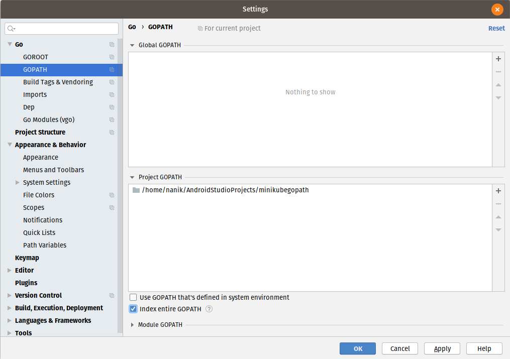Image resolution: width=510 pixels, height=359 pixels.
Task: Select Build Tags & Vendoring in sidebar
Action: coord(57,82)
